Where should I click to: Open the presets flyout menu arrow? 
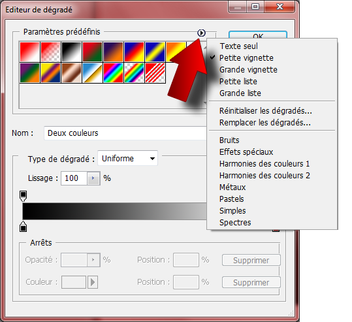[201, 33]
